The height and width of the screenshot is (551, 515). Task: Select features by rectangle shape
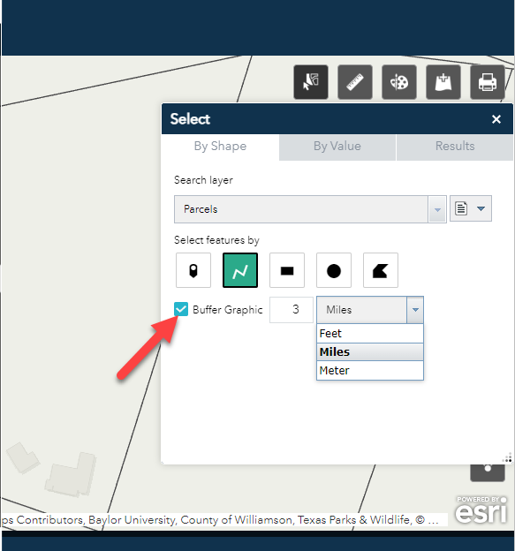[x=287, y=270]
